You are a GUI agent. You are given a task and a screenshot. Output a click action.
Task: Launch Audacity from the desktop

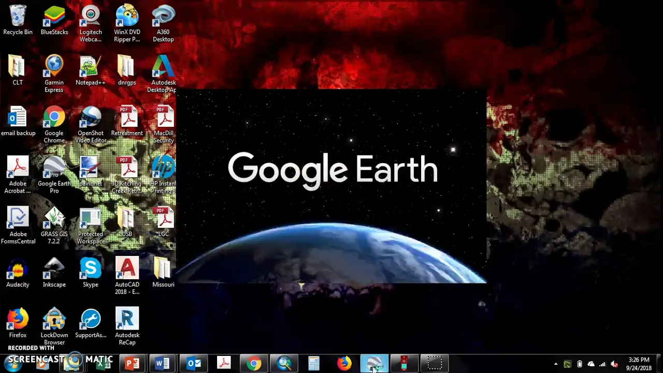pyautogui.click(x=18, y=273)
